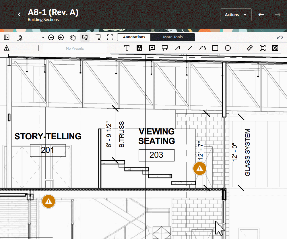Click the zoom in plus icon
This screenshot has width=287, height=239.
(61, 37)
